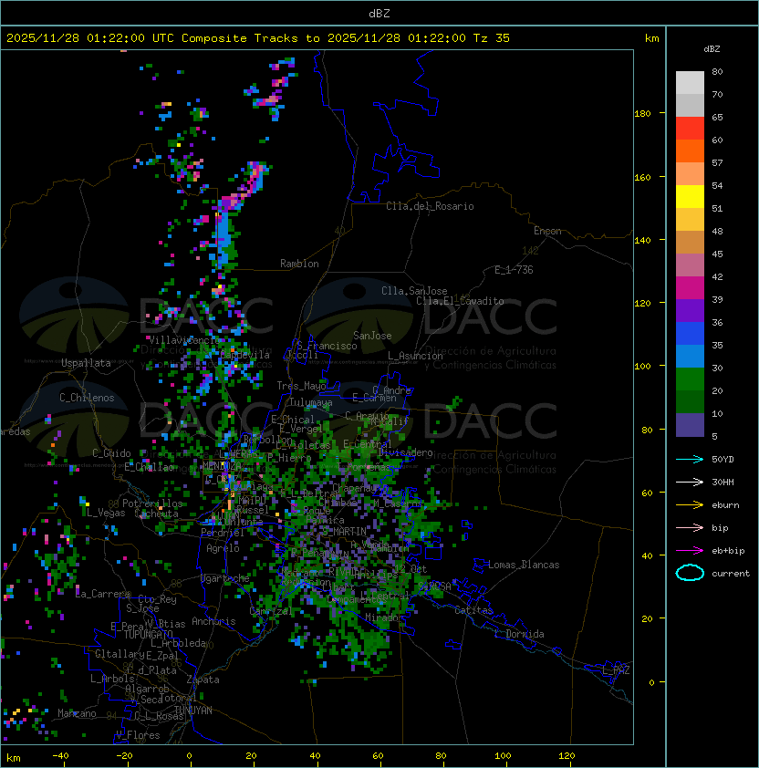This screenshot has width=759, height=768.
Task: Click the white 30HM arrow in legend
Action: [690, 482]
